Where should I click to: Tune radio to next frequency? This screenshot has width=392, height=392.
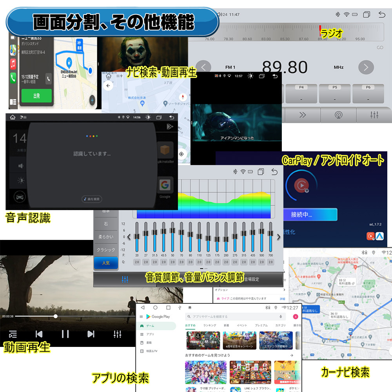coord(366,67)
